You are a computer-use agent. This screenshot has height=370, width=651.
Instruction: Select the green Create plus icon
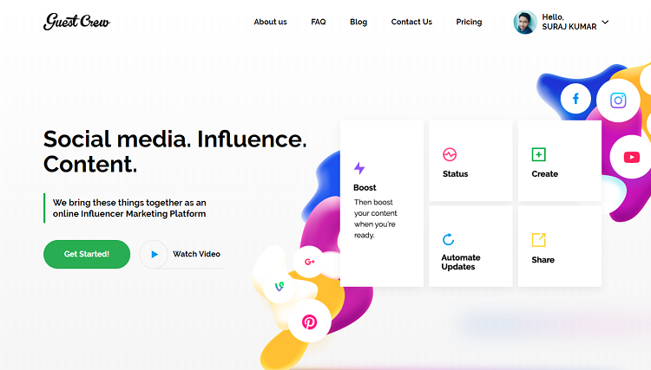[538, 154]
